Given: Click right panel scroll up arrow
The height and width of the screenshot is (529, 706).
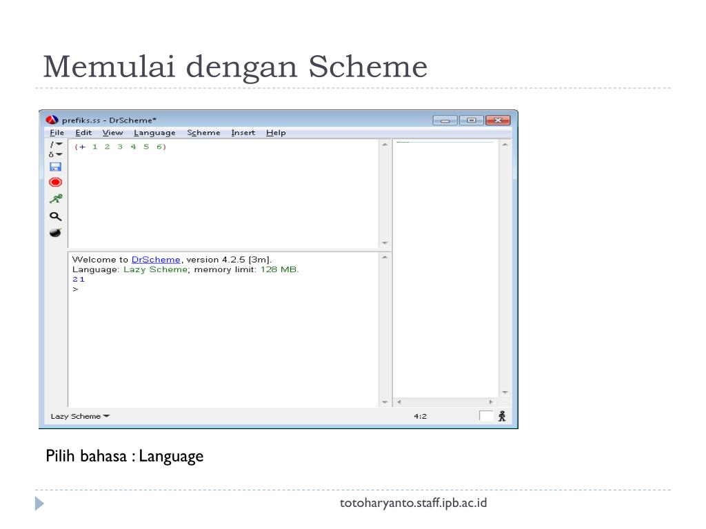Looking at the screenshot, I should (x=505, y=145).
